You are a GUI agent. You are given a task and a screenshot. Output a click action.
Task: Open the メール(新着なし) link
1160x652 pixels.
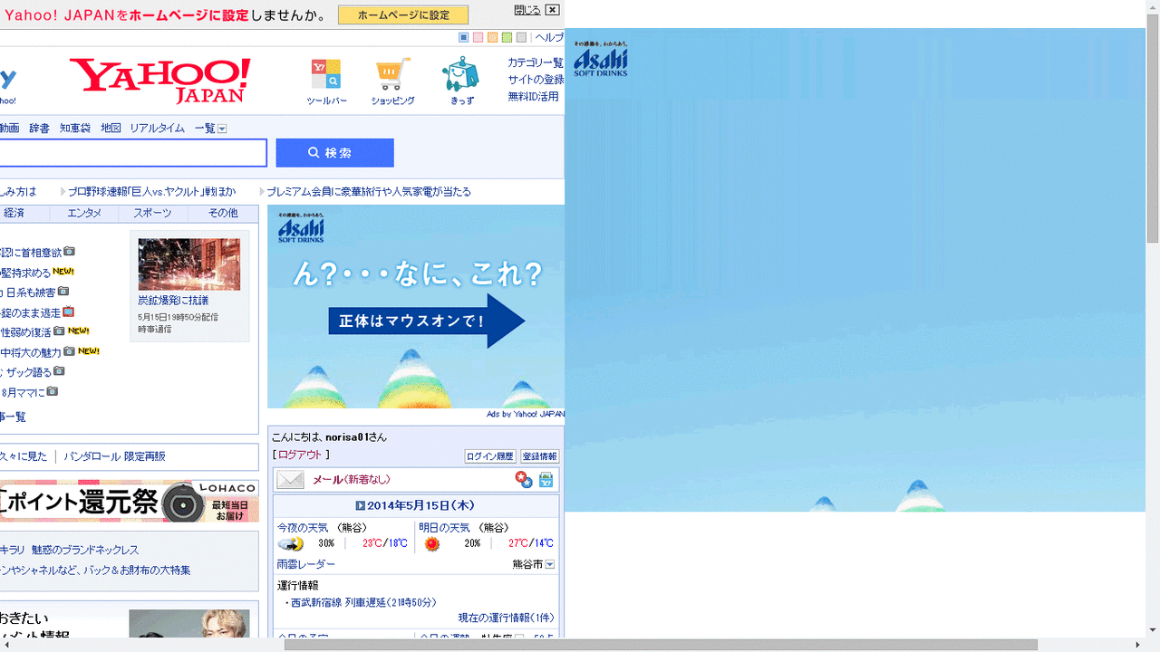(352, 480)
